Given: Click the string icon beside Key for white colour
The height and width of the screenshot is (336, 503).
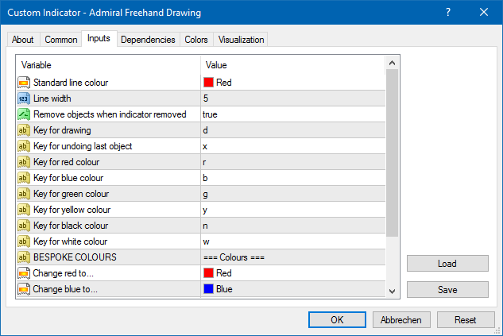Looking at the screenshot, I should click(24, 241).
